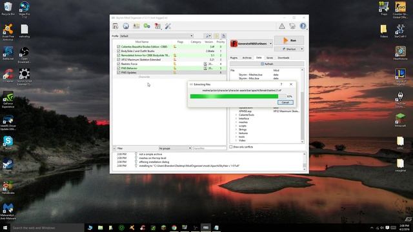Click the category icon in Realistic Force row
The width and height of the screenshot is (413, 232).
point(205,64)
